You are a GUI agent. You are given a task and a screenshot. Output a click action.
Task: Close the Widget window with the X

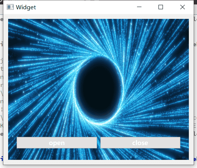click(183, 7)
